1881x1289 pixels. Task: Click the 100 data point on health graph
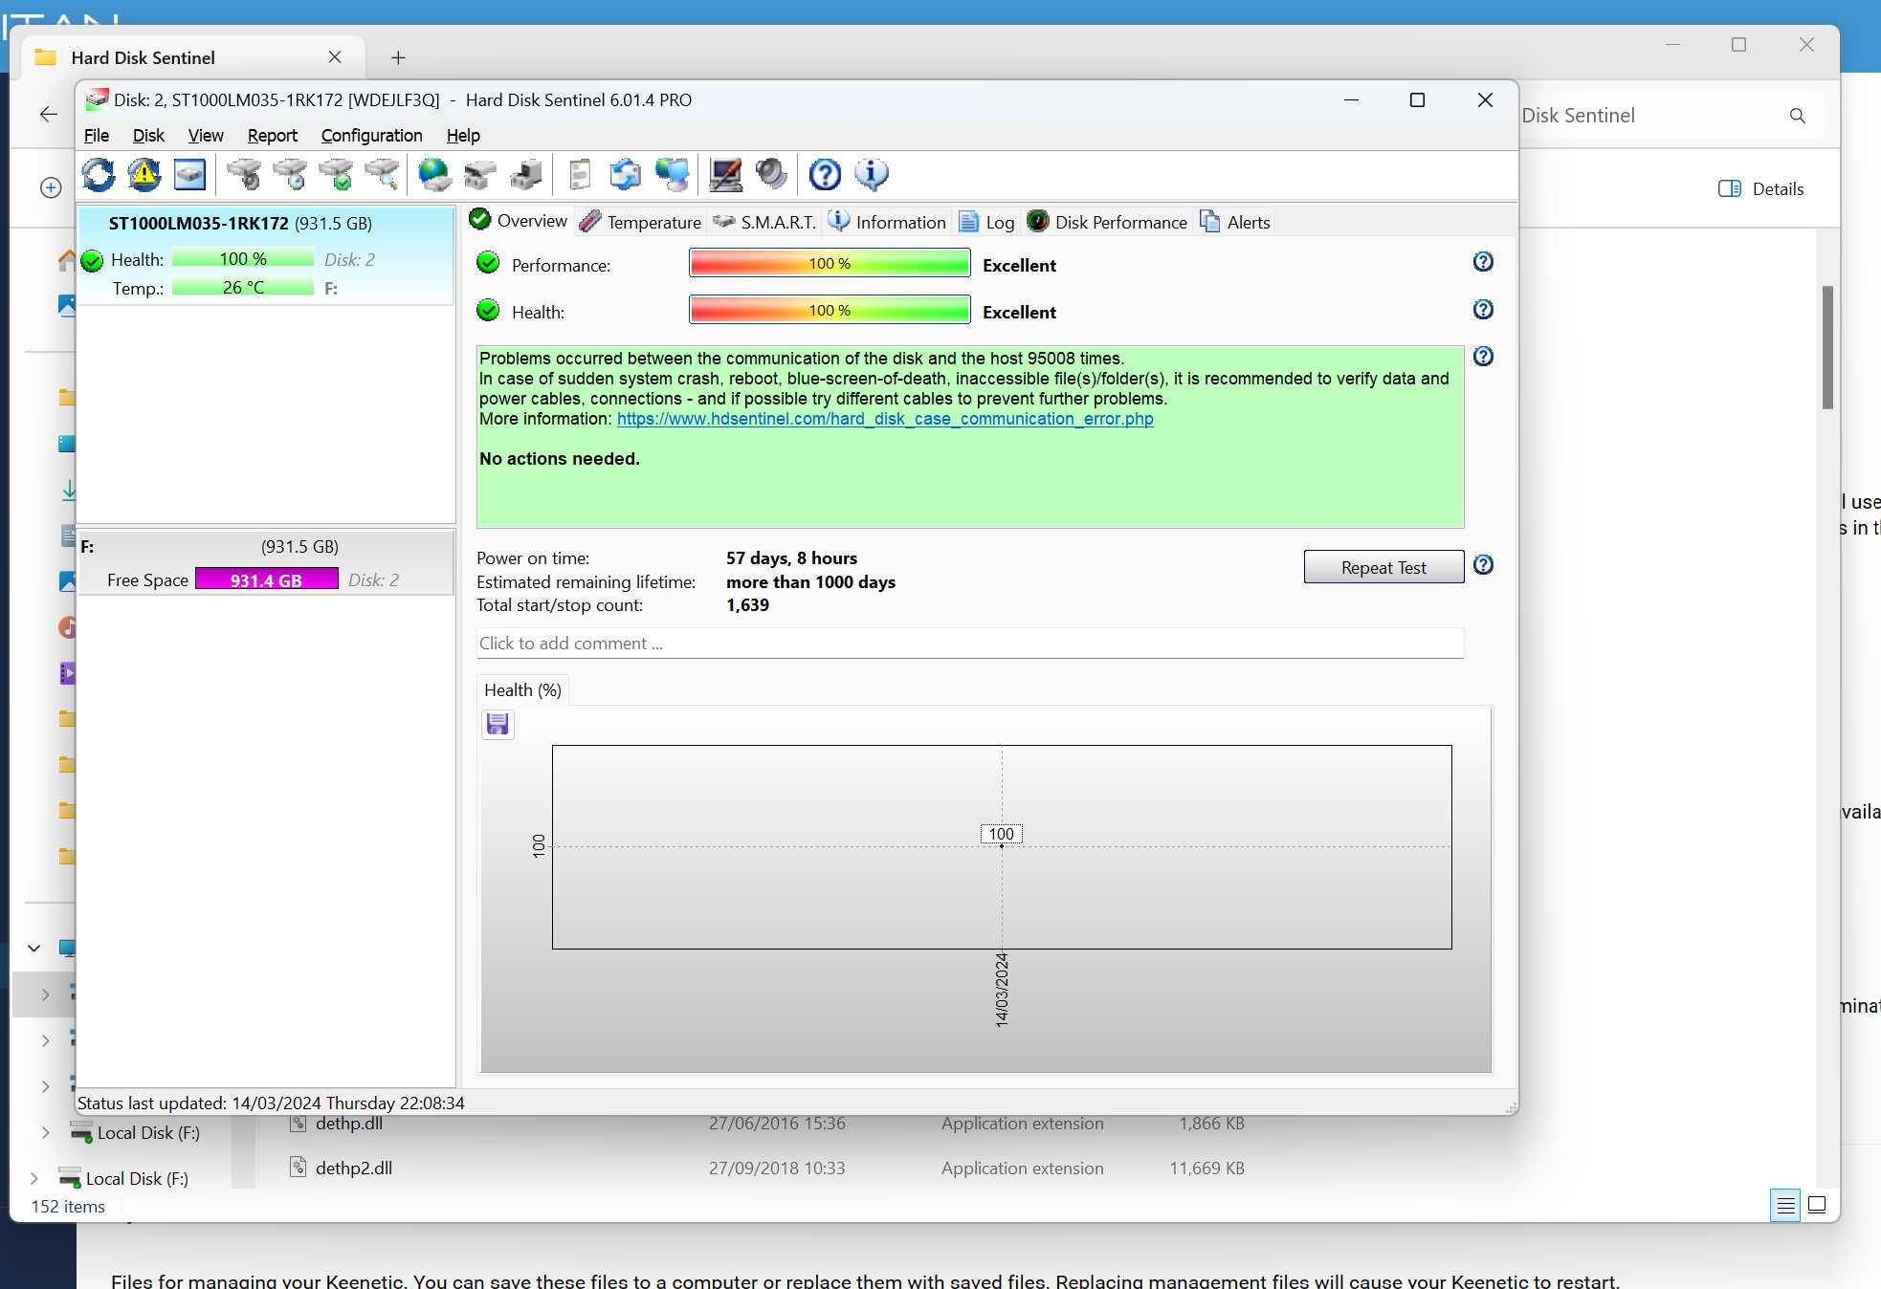click(1002, 835)
